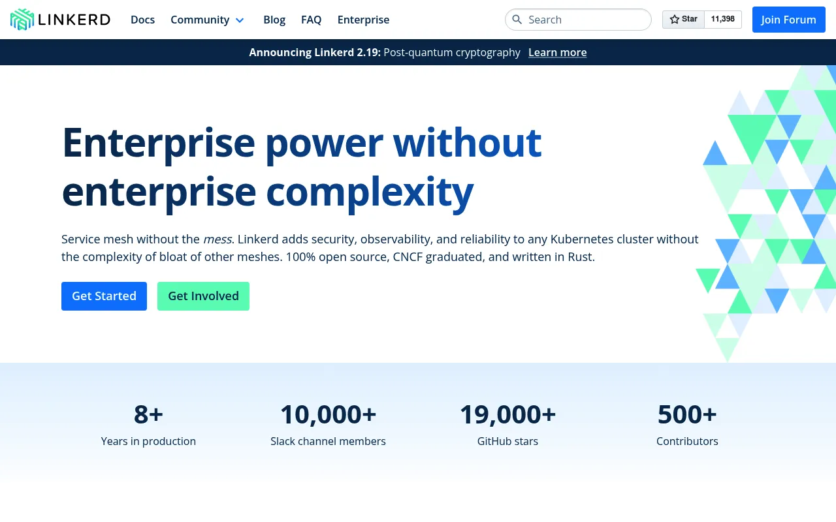The width and height of the screenshot is (836, 522).
Task: Click the '8+' years statistic
Action: point(148,414)
